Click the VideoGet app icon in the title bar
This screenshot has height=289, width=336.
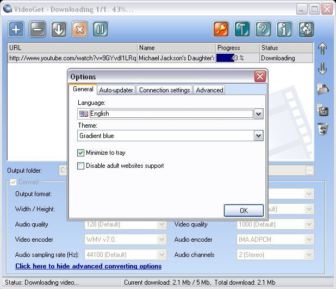pyautogui.click(x=8, y=9)
